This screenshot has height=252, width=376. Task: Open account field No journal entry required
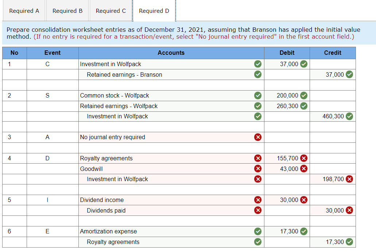tap(171, 137)
